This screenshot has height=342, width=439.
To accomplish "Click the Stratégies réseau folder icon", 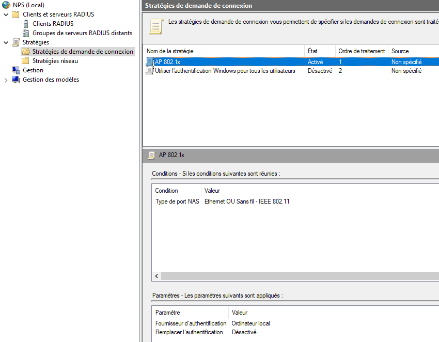I will (25, 61).
